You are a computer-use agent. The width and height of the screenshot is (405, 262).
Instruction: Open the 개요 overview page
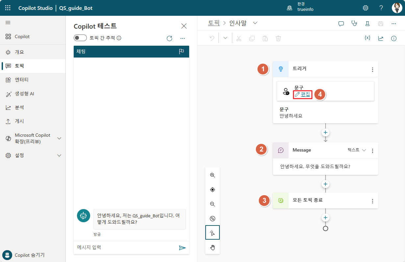[x=33, y=52]
